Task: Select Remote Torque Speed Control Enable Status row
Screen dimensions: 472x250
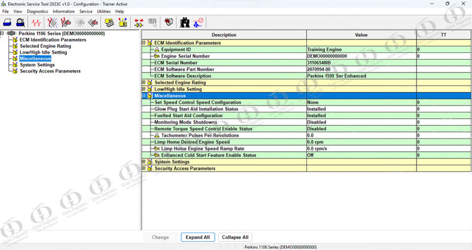Action: click(306, 129)
